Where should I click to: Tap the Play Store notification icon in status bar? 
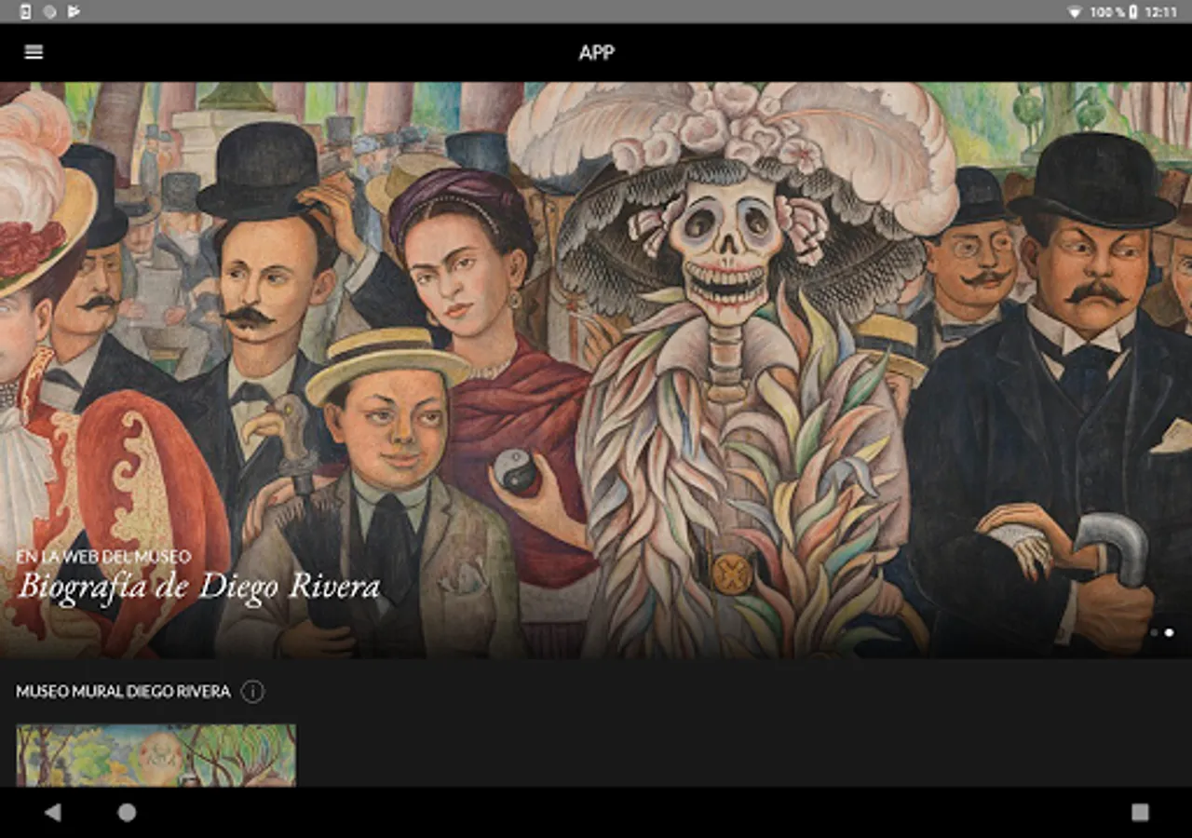pyautogui.click(x=74, y=12)
